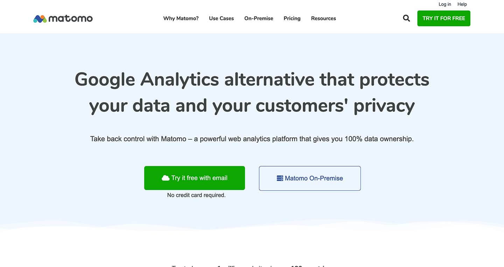Click the Google Analytics alternative headline
This screenshot has height=267, width=504.
[x=252, y=92]
